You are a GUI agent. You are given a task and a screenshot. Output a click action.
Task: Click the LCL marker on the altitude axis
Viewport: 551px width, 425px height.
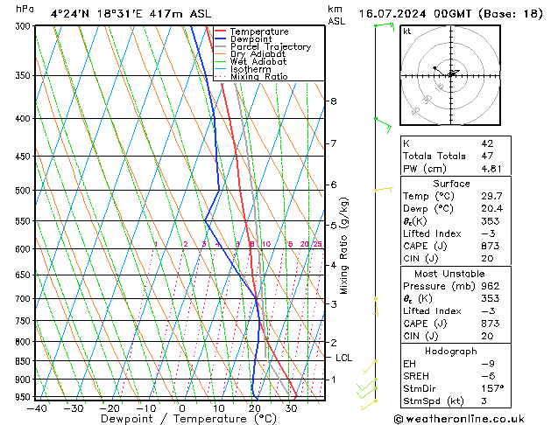pyautogui.click(x=343, y=358)
